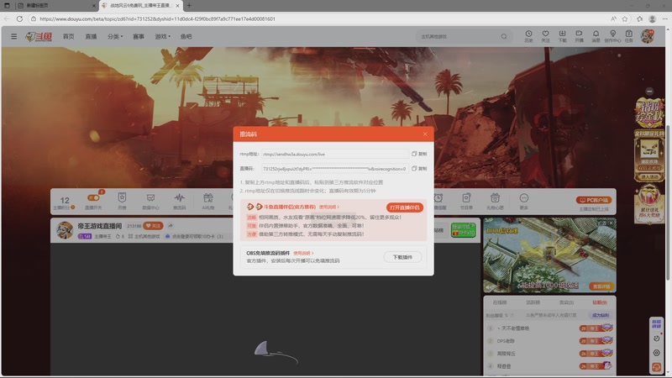Click the 关注 button beside room title
The height and width of the screenshot is (378, 672).
153,226
